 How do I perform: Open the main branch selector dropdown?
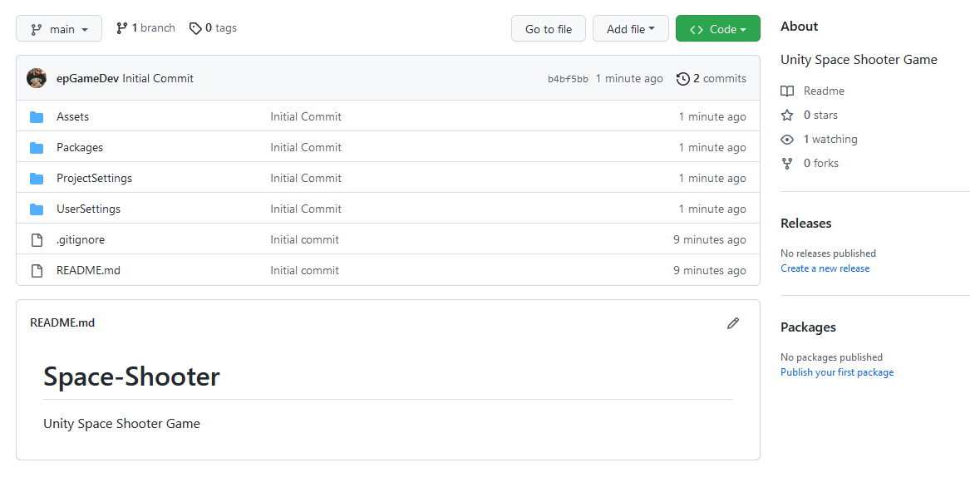pos(58,27)
